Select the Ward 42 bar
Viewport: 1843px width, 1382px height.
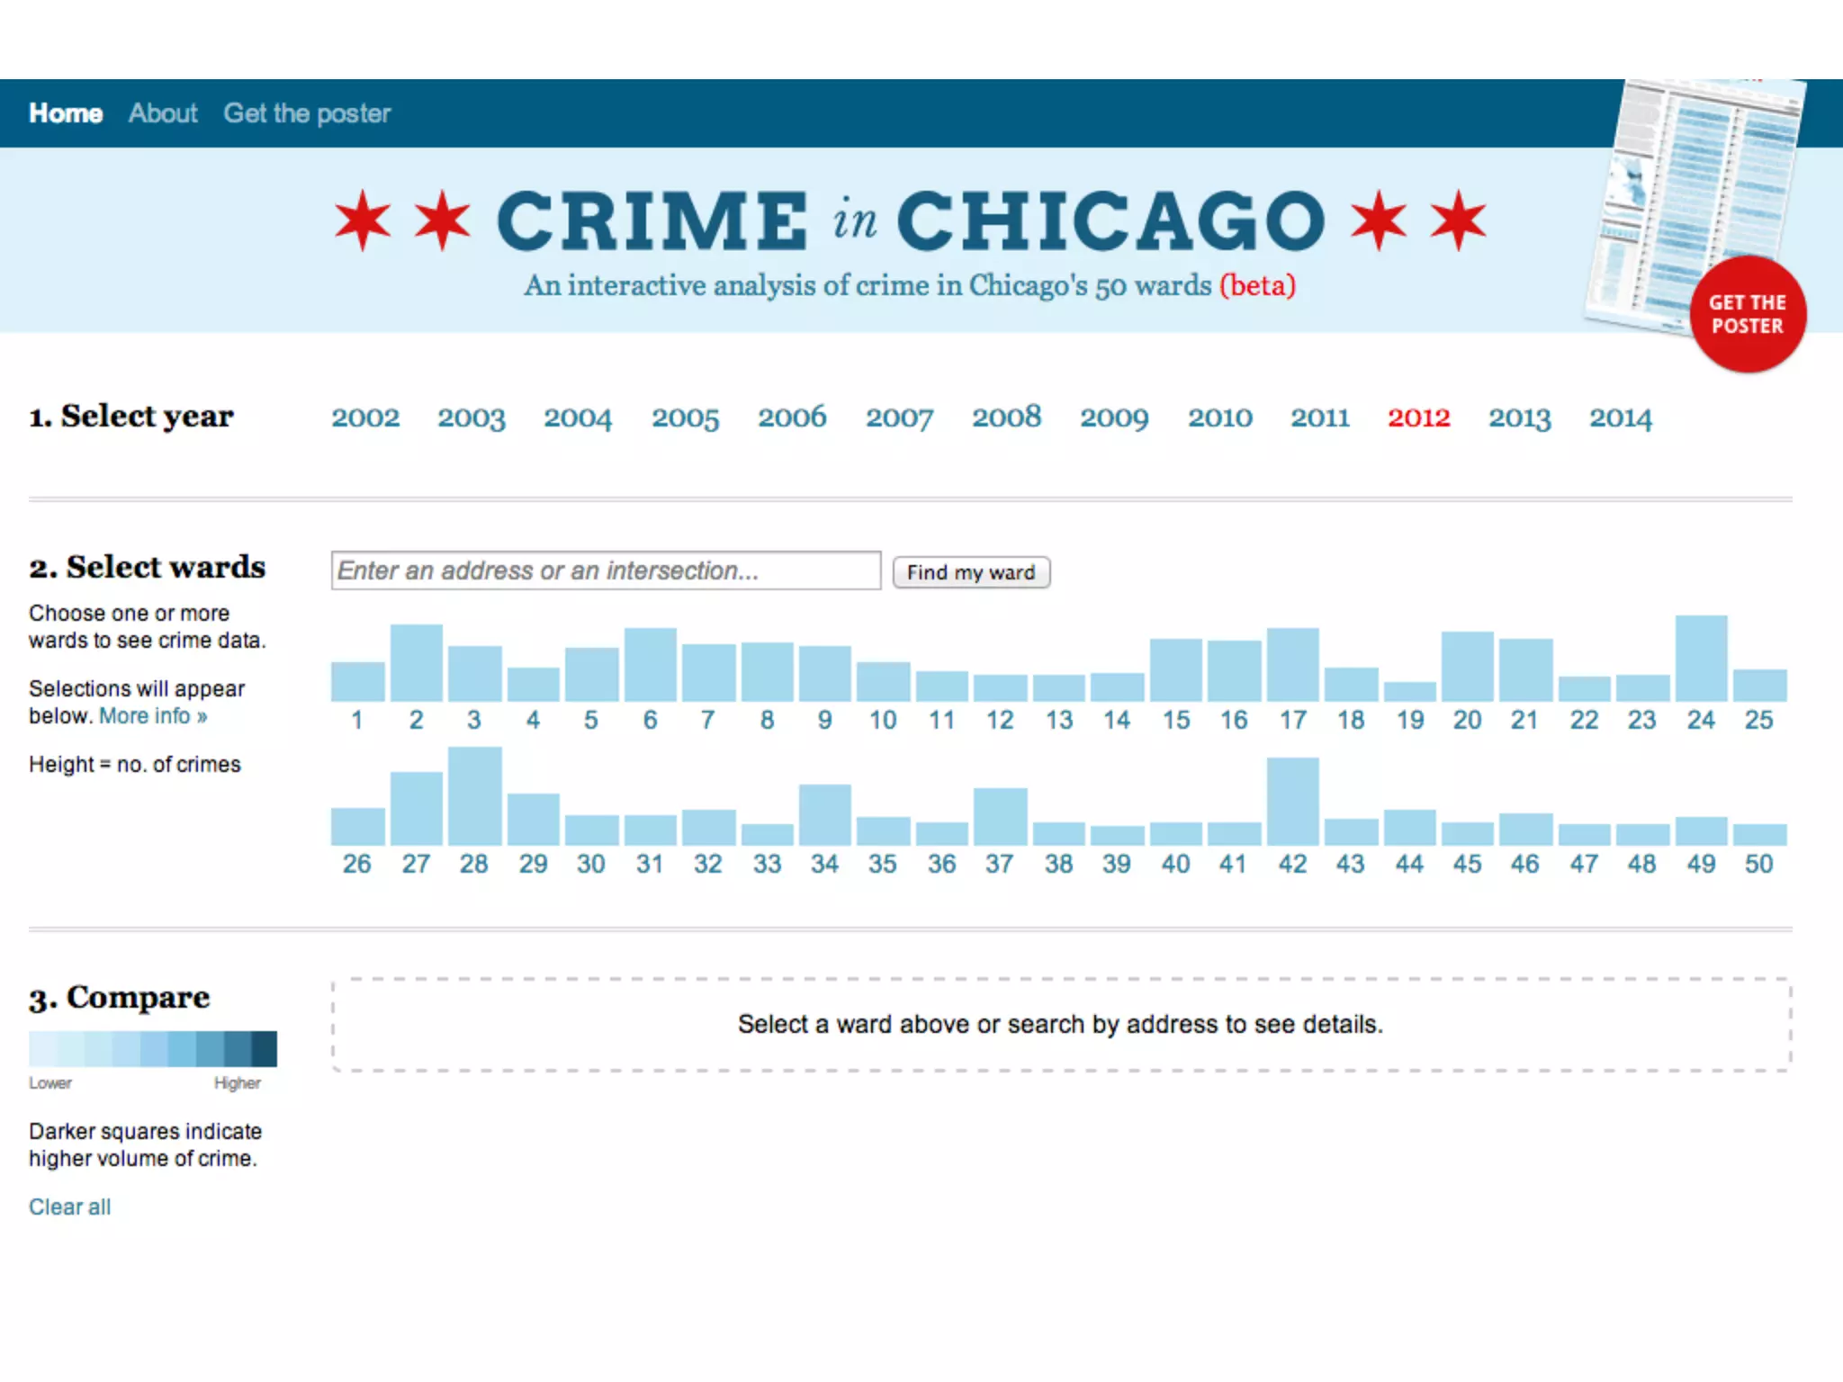click(x=1292, y=802)
